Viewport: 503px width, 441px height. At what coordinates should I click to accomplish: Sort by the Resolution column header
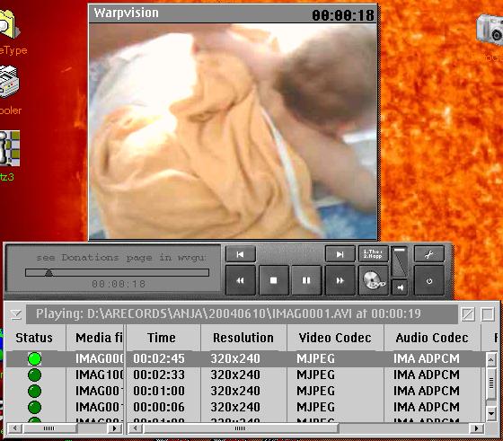pyautogui.click(x=243, y=338)
